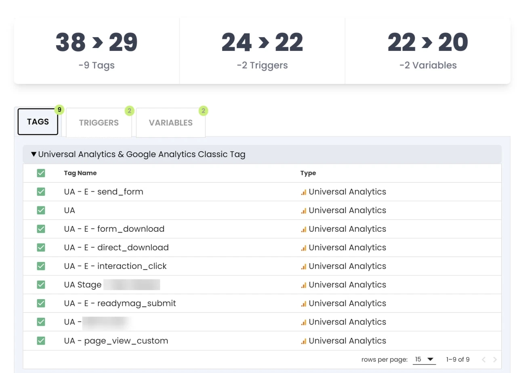Select the tag name UA - page_view_custom
Screen dimensions: 517x373
pos(116,341)
